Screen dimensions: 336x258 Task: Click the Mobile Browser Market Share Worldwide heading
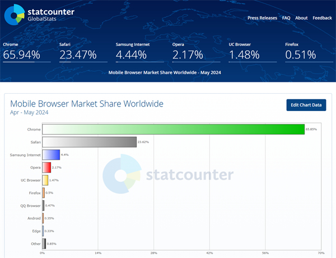pyautogui.click(x=87, y=104)
